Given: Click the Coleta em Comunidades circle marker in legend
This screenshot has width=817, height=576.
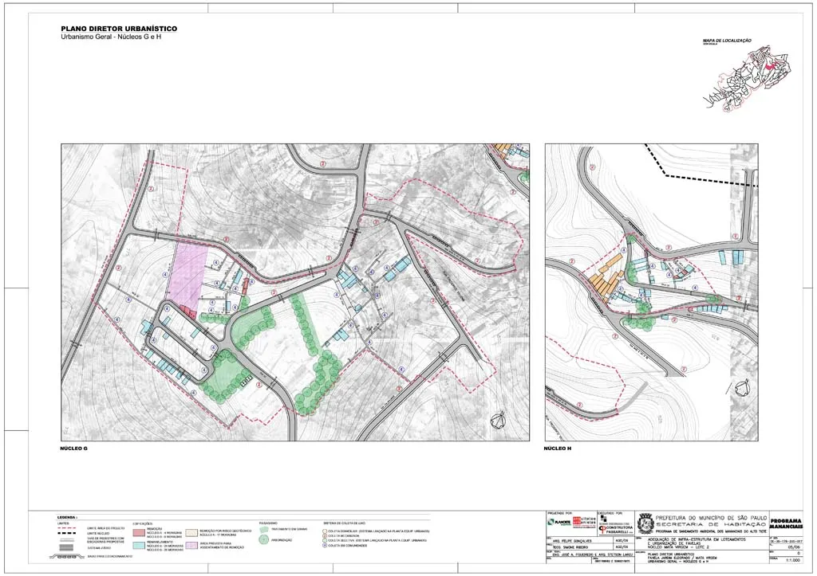Looking at the screenshot, I should tap(326, 545).
